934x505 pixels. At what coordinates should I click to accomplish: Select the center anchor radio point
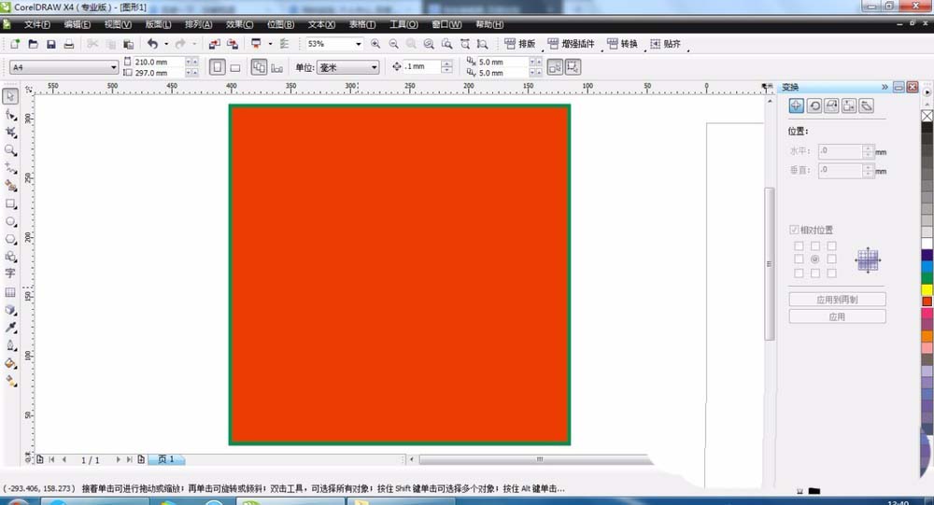point(814,260)
